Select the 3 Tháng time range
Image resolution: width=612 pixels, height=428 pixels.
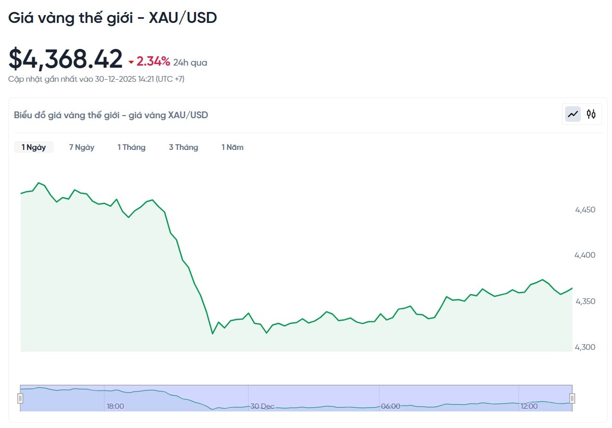pos(183,147)
